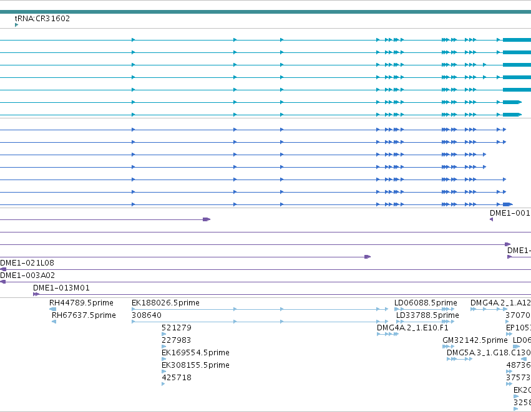This screenshot has width=531, height=412.
Task: Click the DMG5A.3_1.G18.C130 label
Action: (489, 353)
